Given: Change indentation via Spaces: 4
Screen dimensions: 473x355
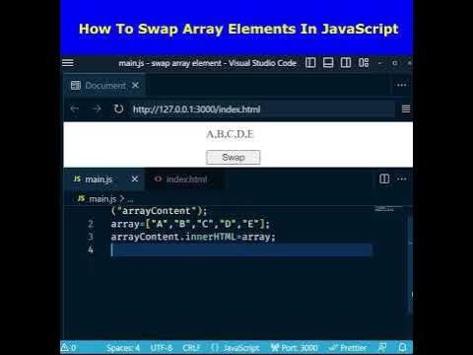Looking at the screenshot, I should (123, 348).
